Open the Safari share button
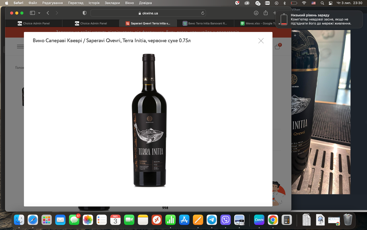Screen dimensions: 367x230 coord(266,13)
